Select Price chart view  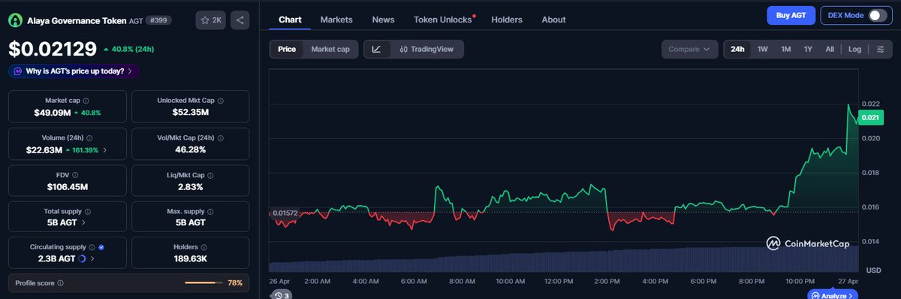(x=287, y=50)
